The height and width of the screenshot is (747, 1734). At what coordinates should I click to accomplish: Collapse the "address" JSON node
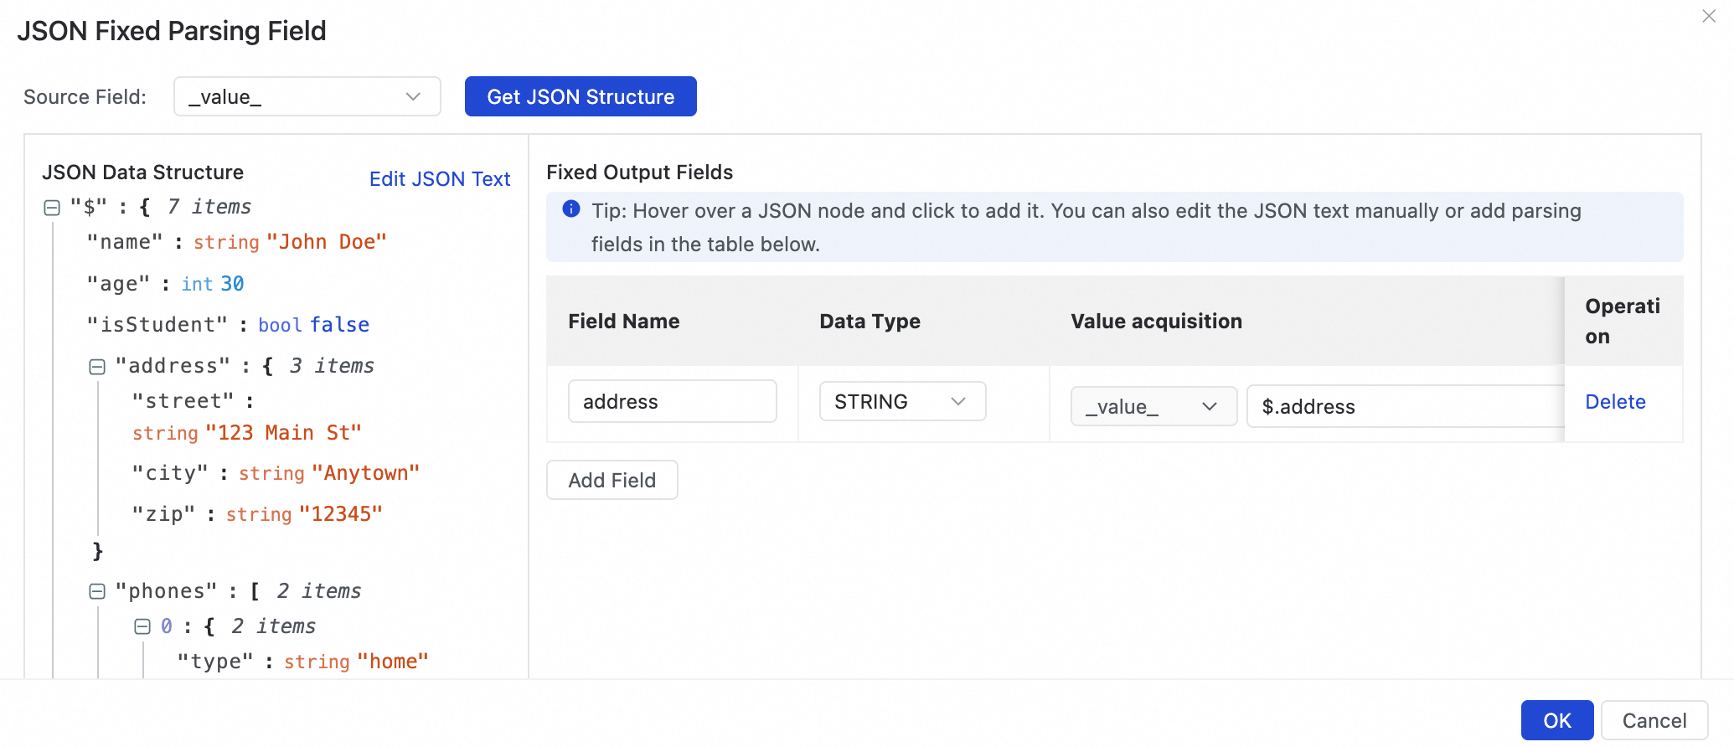coord(97,367)
